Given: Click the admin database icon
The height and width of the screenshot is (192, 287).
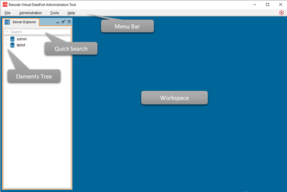Looking at the screenshot, I should click(x=12, y=39).
